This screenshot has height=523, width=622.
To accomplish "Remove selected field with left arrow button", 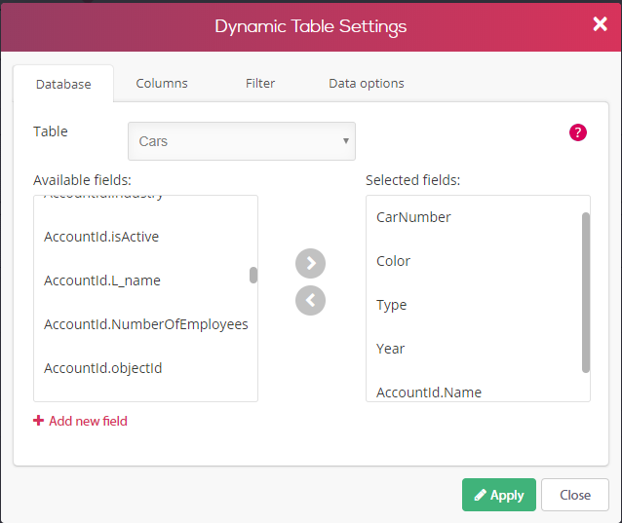I will pos(310,300).
